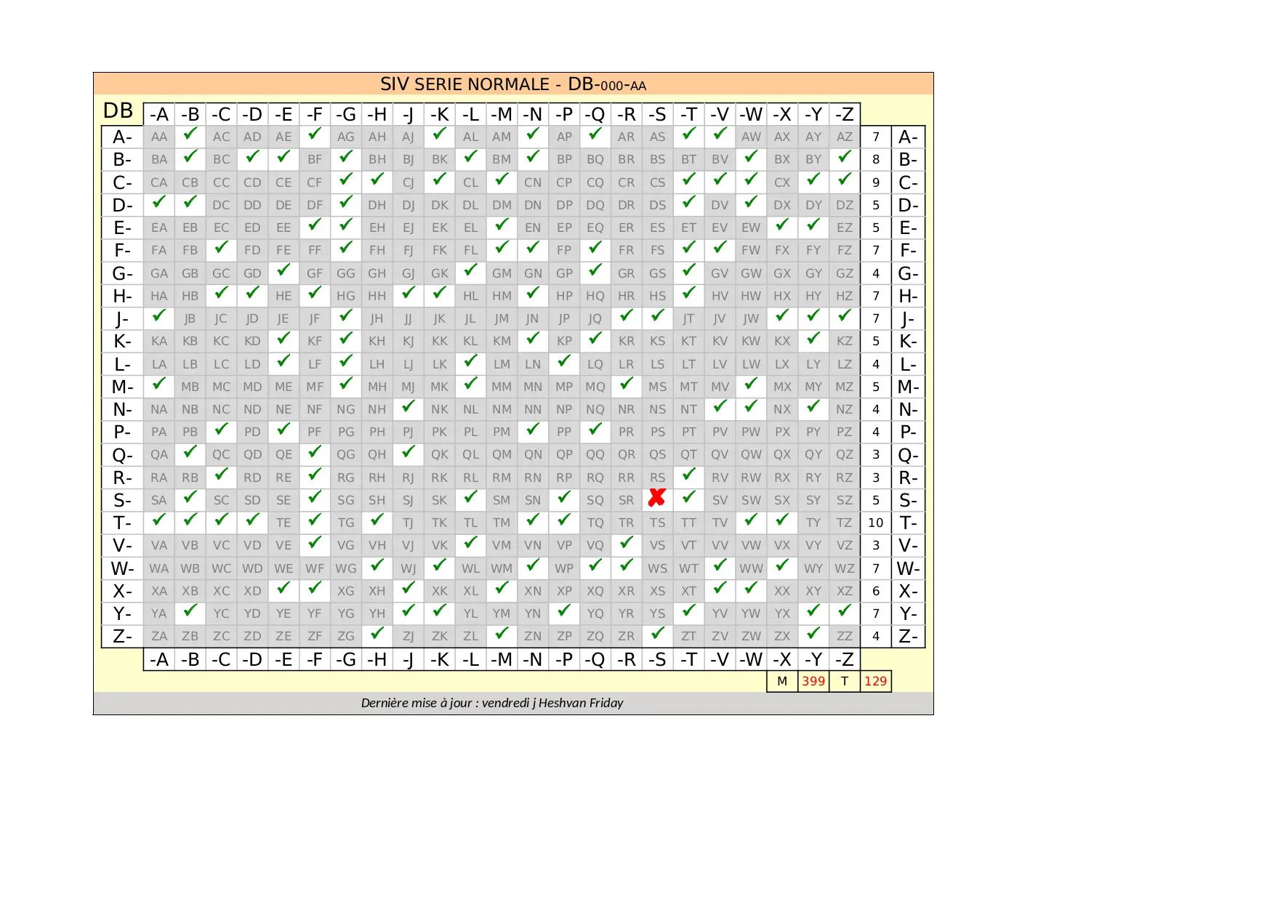This screenshot has width=1275, height=902.
Task: Select the left row header G-
Action: tap(122, 274)
